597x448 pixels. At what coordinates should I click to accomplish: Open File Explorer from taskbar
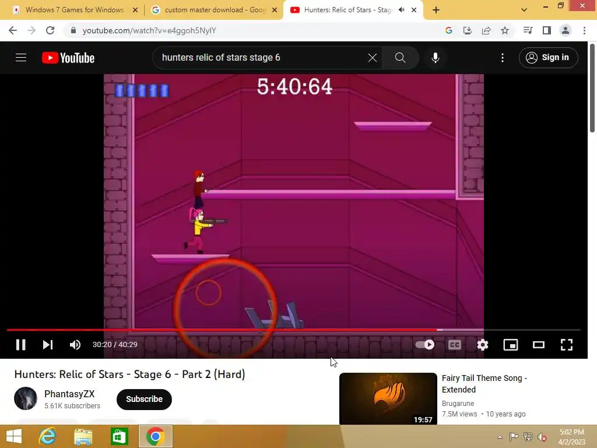pyautogui.click(x=83, y=436)
